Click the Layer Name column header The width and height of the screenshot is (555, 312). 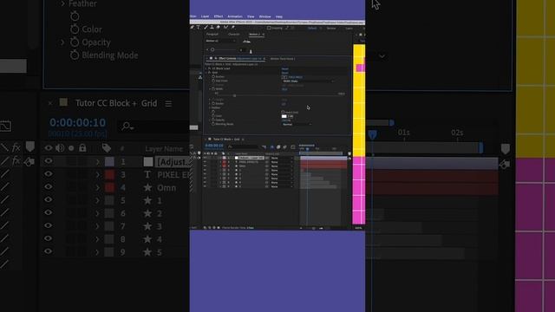tap(164, 148)
